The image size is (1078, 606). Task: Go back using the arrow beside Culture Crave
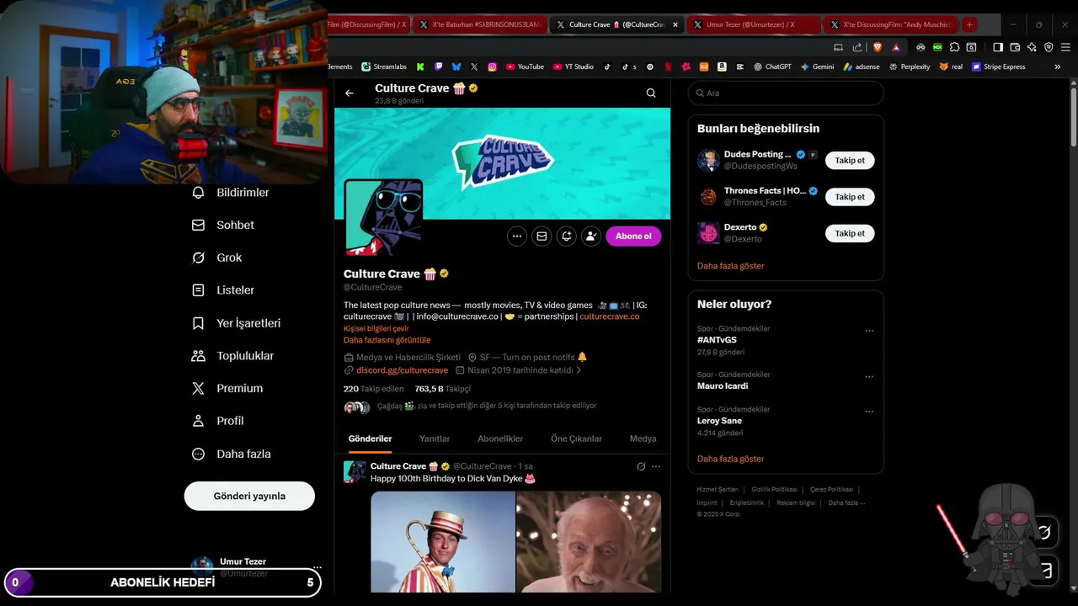350,93
